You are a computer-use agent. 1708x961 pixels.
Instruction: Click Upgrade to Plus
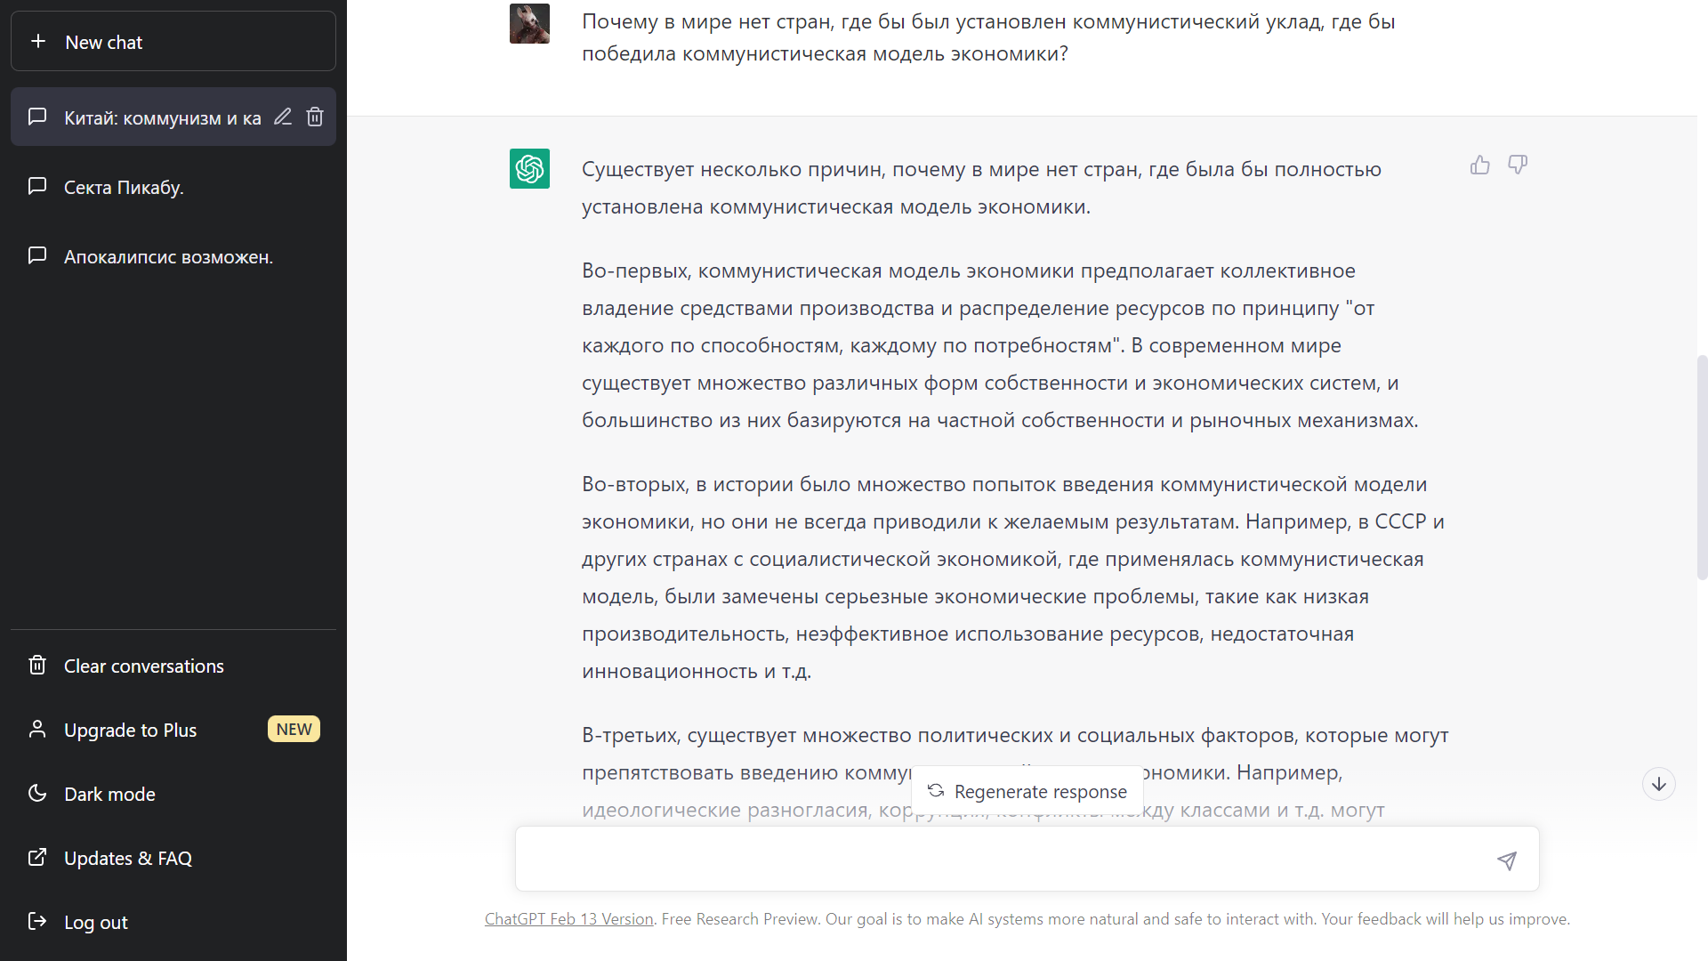[131, 730]
